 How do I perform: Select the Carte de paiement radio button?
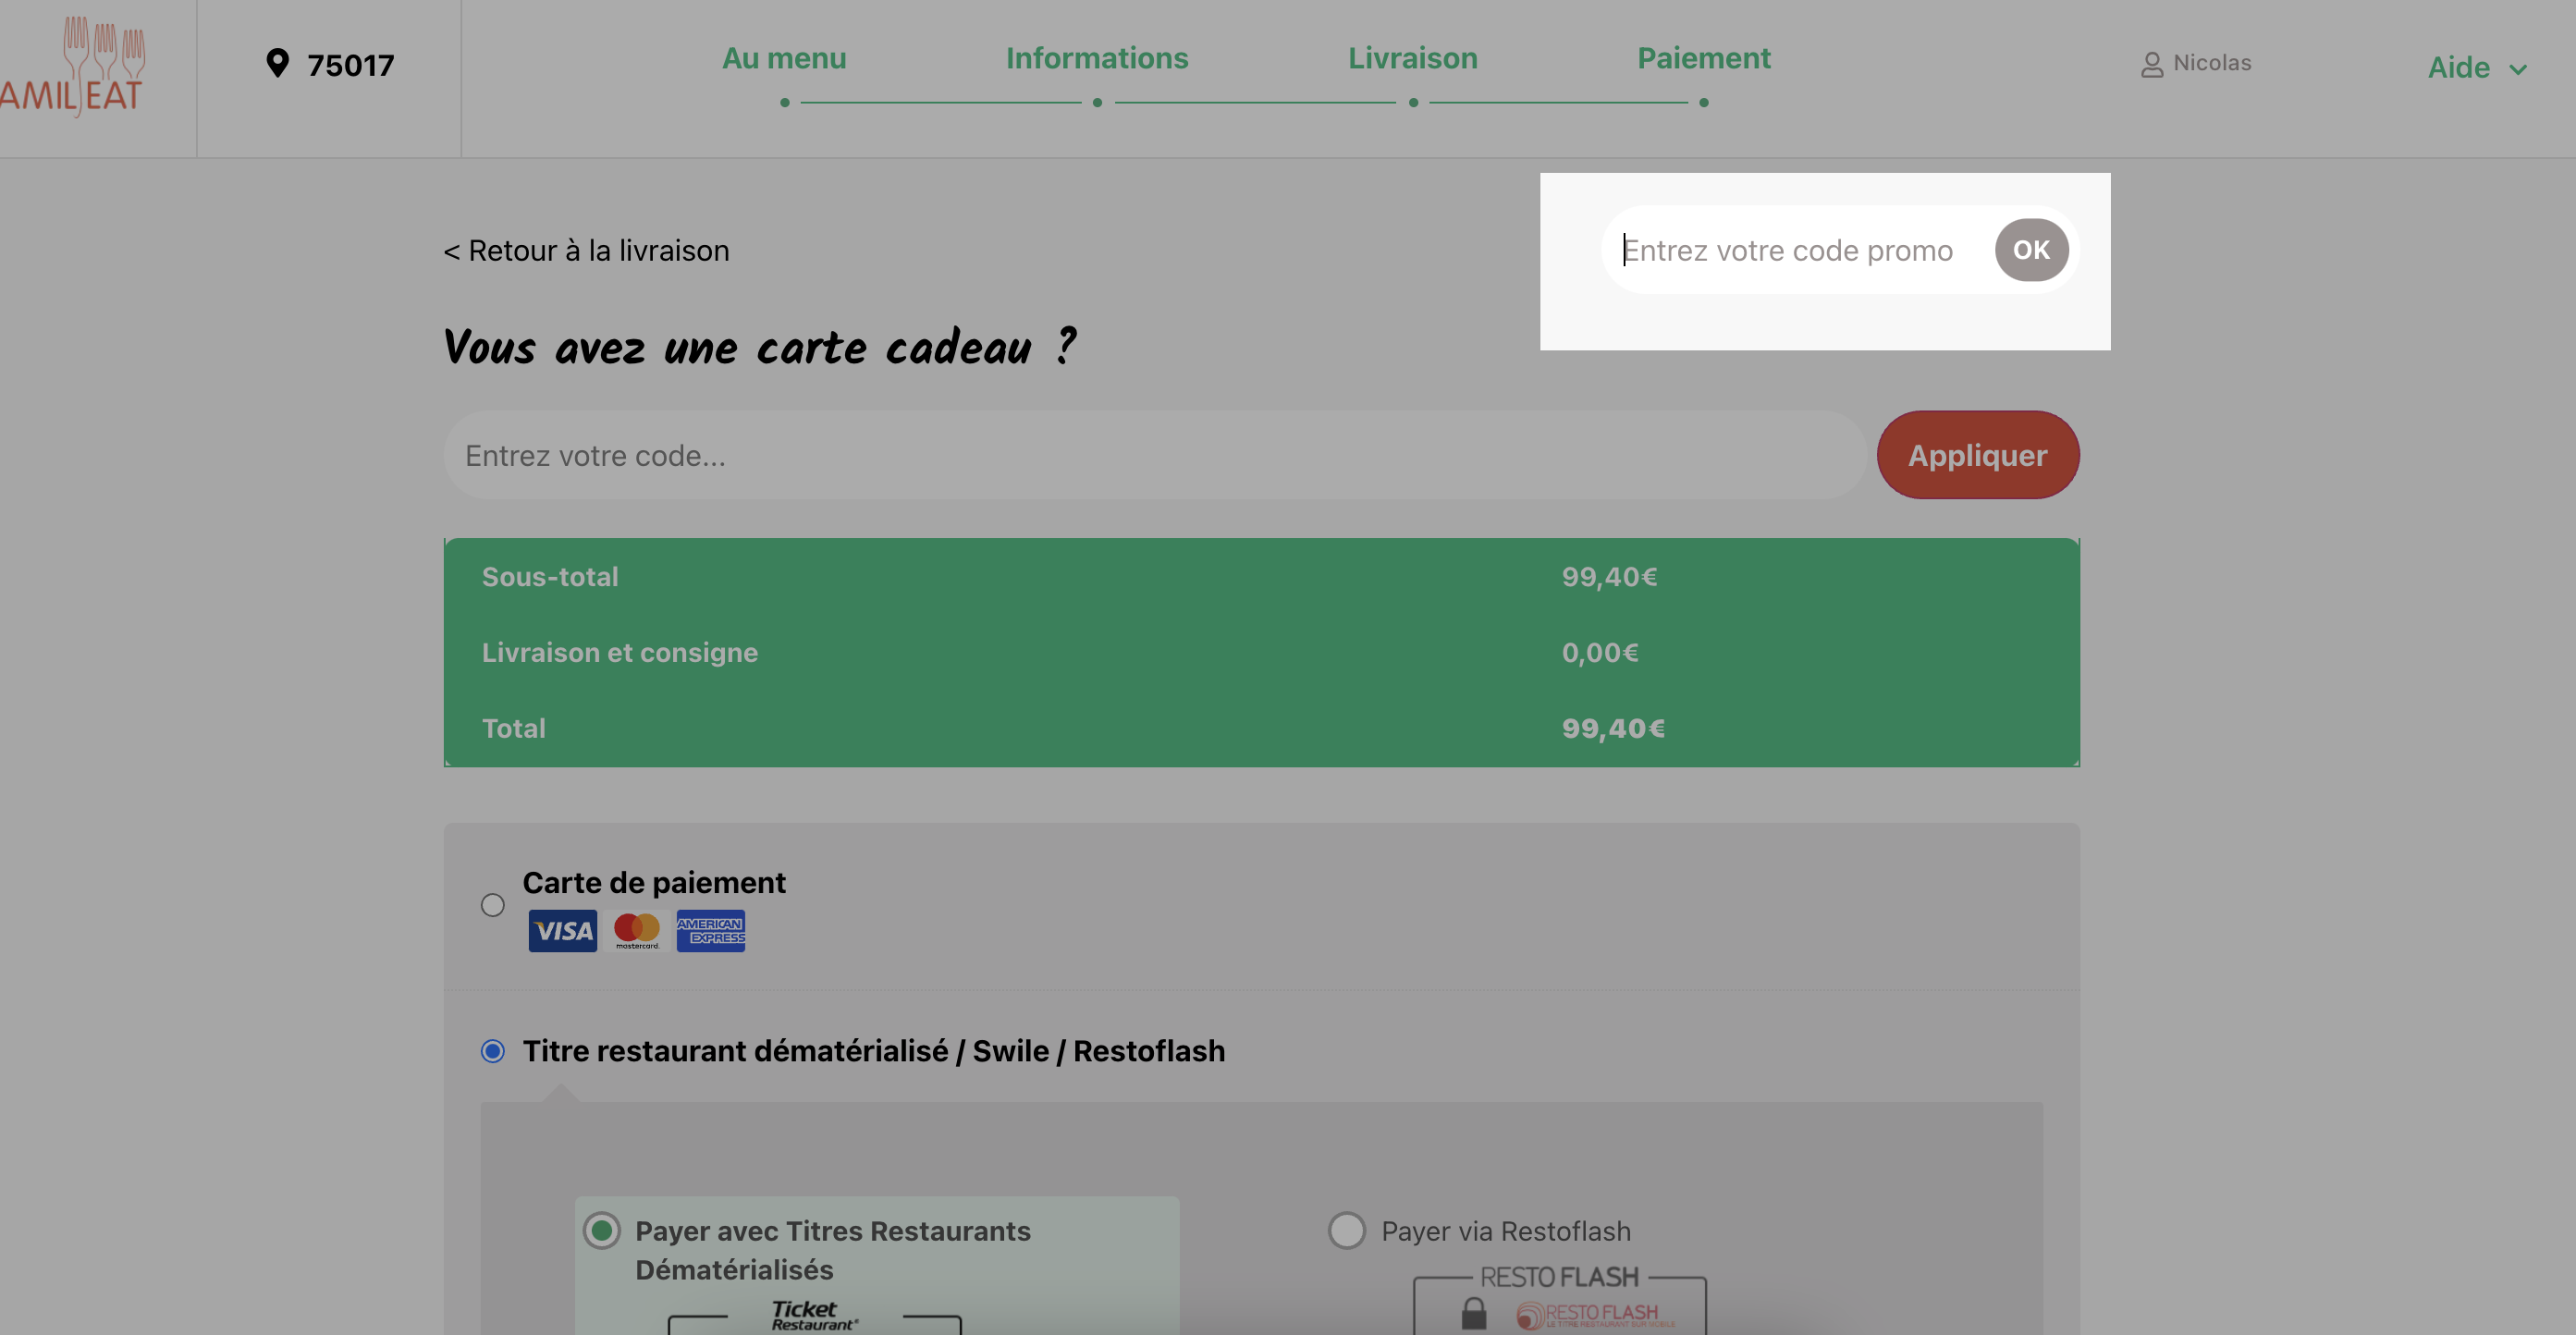492,905
